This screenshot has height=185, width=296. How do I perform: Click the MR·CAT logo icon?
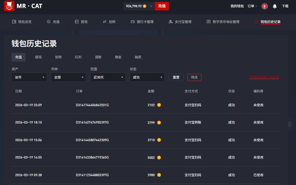(x=9, y=6)
